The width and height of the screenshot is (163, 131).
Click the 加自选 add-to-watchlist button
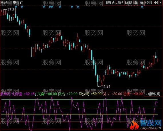click(x=109, y=3)
